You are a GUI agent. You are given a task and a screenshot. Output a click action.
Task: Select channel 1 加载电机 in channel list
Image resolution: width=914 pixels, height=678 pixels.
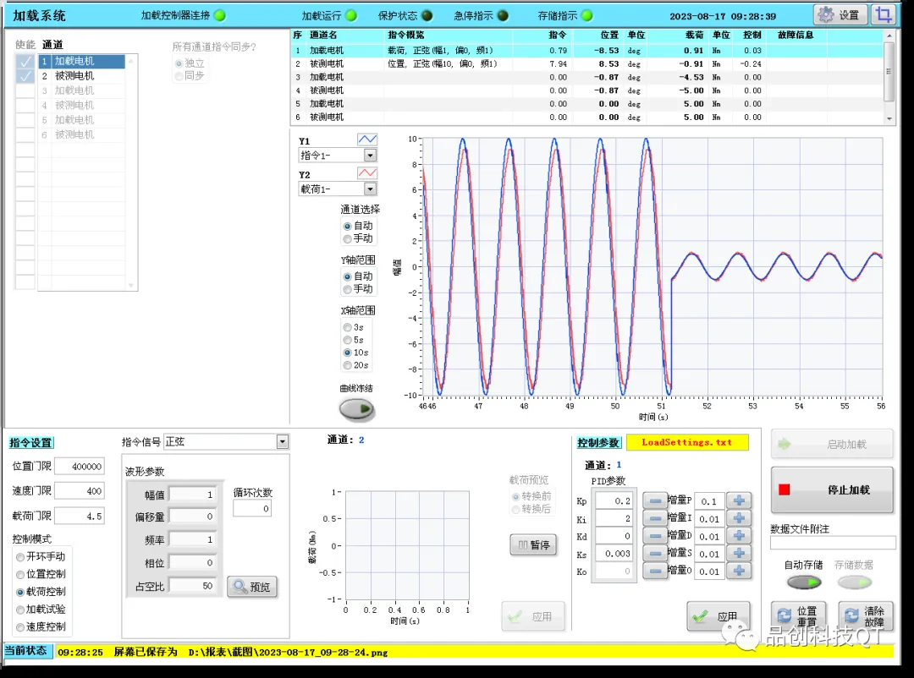(x=81, y=61)
